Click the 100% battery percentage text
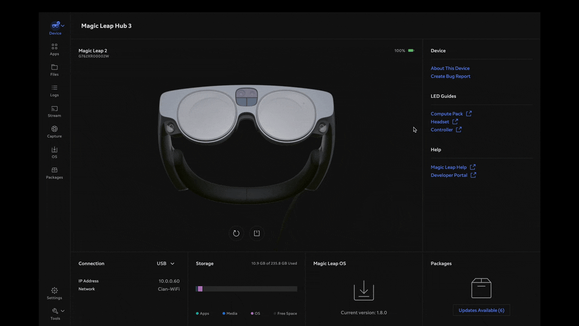The image size is (579, 326). (x=399, y=51)
